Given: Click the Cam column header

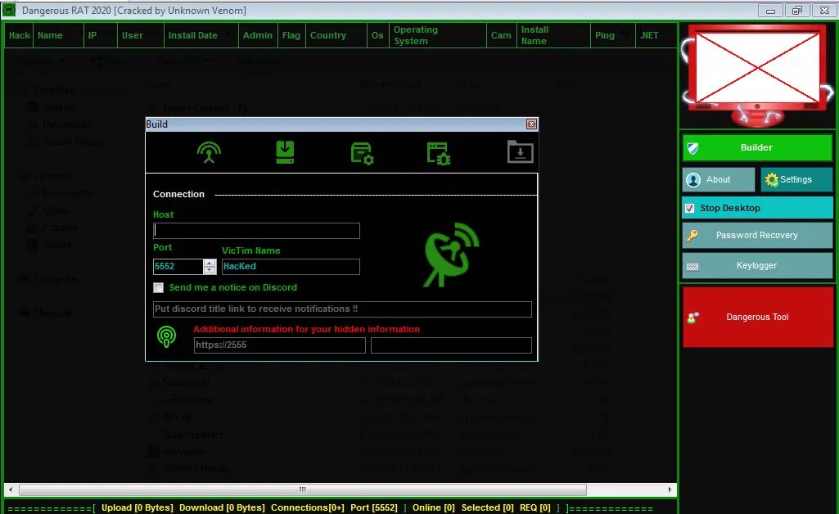Looking at the screenshot, I should 501,35.
